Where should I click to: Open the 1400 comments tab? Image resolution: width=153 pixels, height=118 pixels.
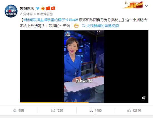[96, 110]
